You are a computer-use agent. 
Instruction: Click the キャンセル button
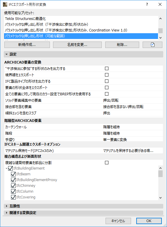coord(118,221)
